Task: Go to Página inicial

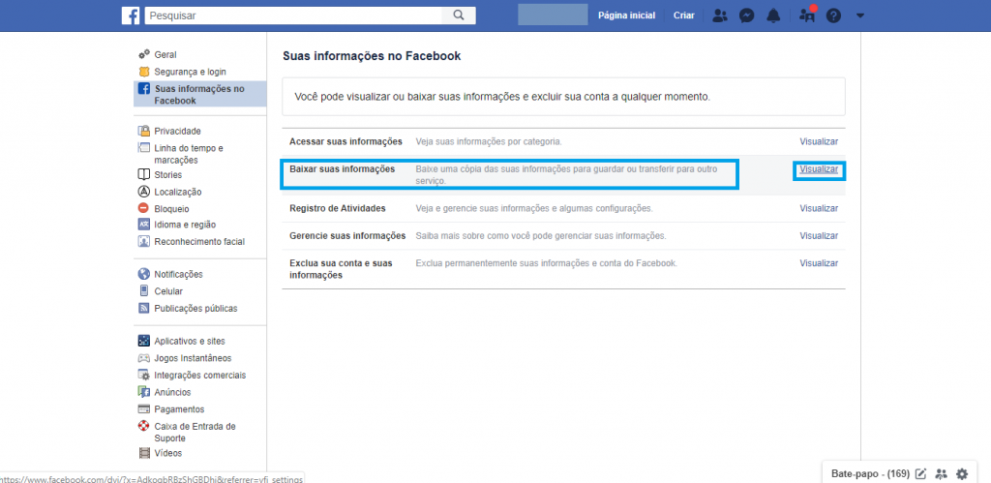Action: (x=626, y=15)
